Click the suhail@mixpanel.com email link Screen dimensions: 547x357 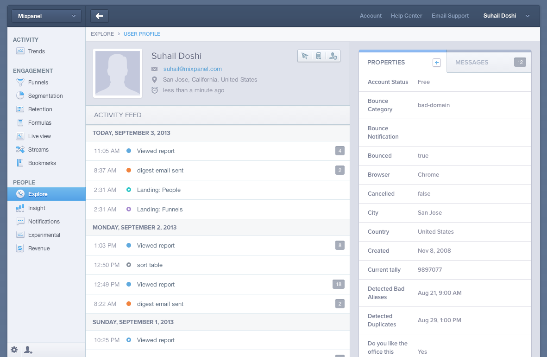click(x=192, y=69)
